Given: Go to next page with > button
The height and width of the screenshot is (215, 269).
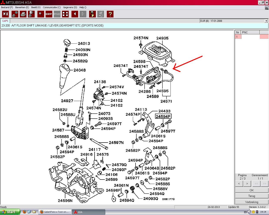Looking at the screenshot, I should click(247, 183).
